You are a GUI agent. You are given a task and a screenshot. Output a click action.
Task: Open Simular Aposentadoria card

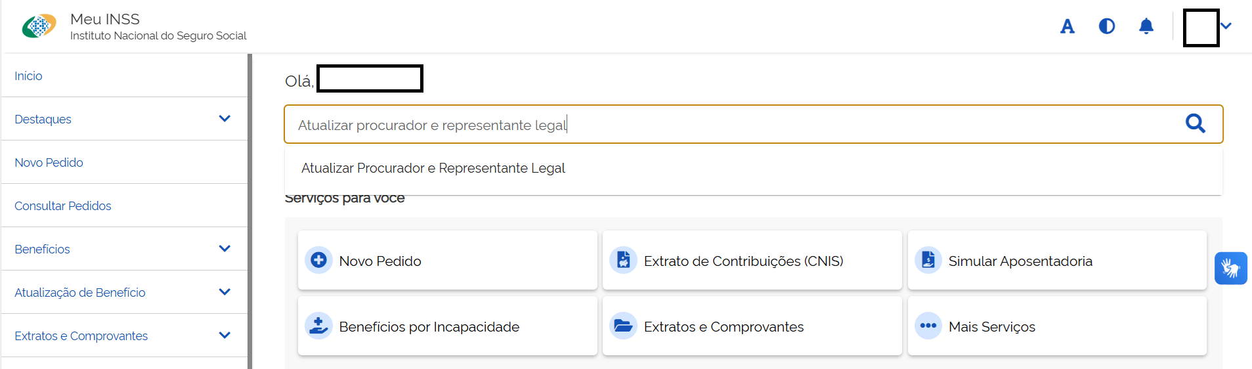point(1056,261)
